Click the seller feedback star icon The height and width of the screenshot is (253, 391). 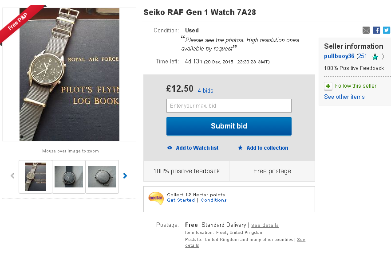(x=375, y=57)
